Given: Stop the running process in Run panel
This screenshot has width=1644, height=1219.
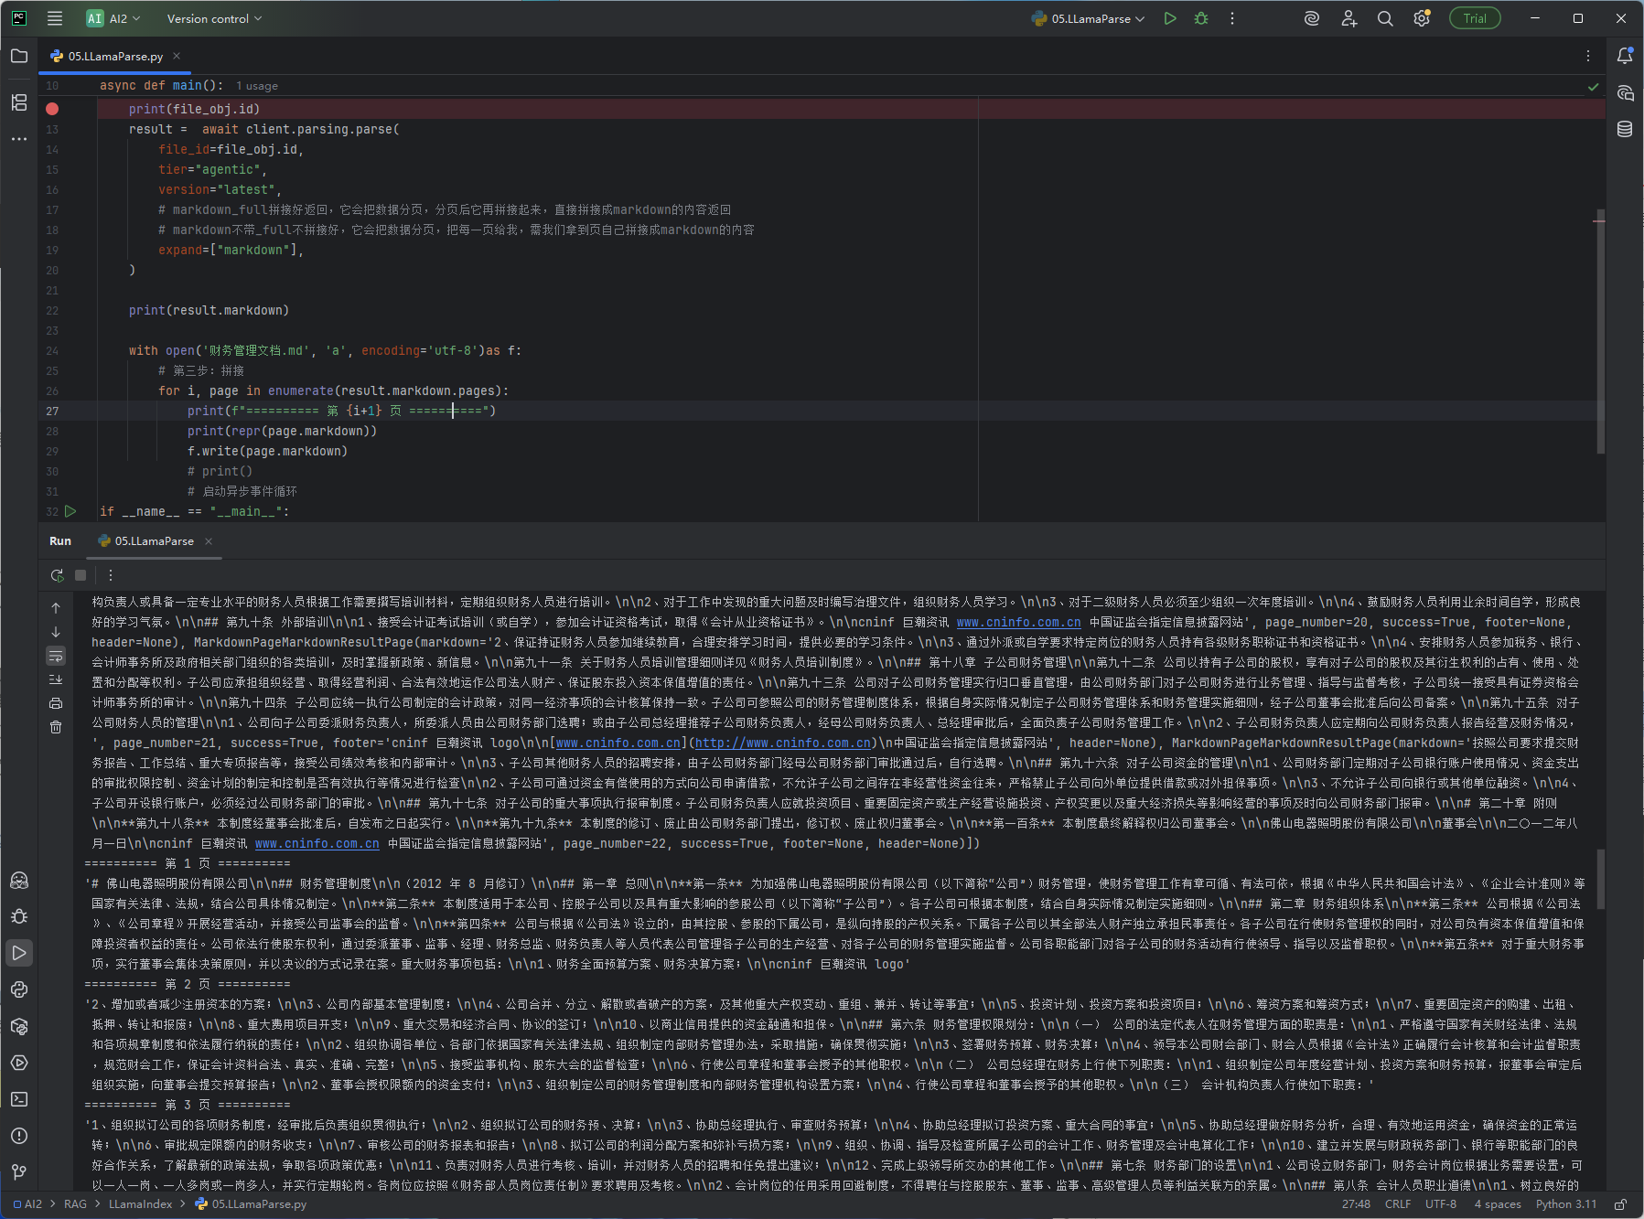Looking at the screenshot, I should point(81,575).
